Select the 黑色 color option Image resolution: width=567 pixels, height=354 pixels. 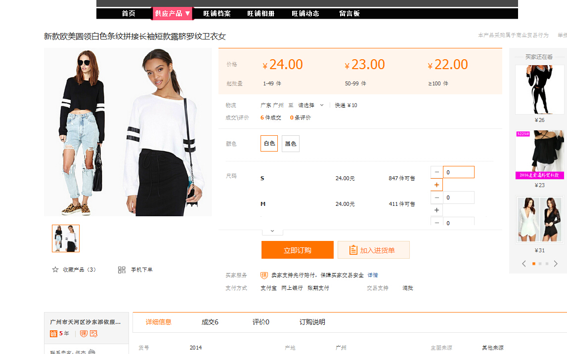pyautogui.click(x=290, y=144)
